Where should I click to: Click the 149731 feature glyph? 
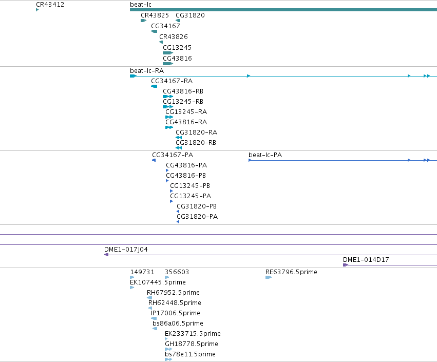(x=132, y=277)
